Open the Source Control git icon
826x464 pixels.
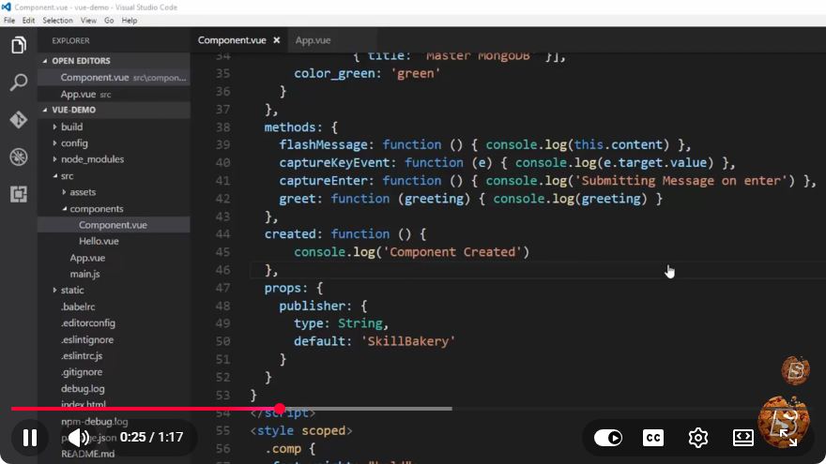(x=19, y=119)
